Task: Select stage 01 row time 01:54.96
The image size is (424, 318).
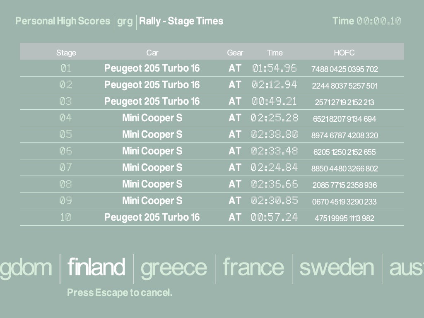Action: [x=274, y=68]
